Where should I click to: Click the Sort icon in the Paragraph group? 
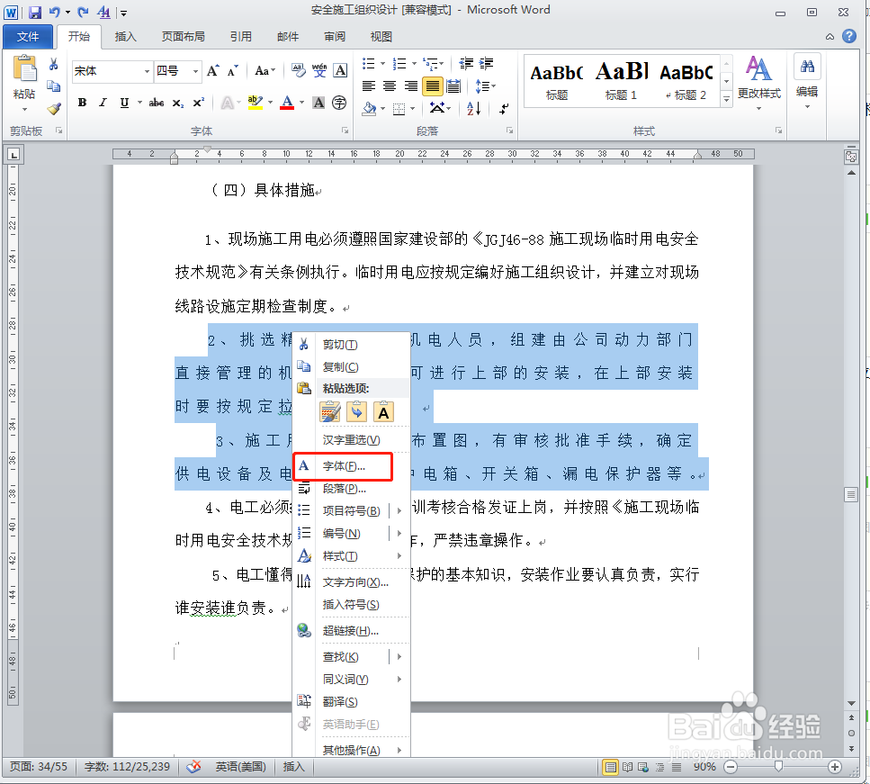473,109
